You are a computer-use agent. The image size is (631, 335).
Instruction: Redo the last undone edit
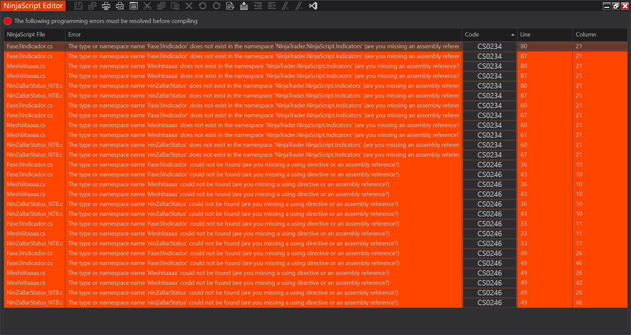(x=217, y=6)
